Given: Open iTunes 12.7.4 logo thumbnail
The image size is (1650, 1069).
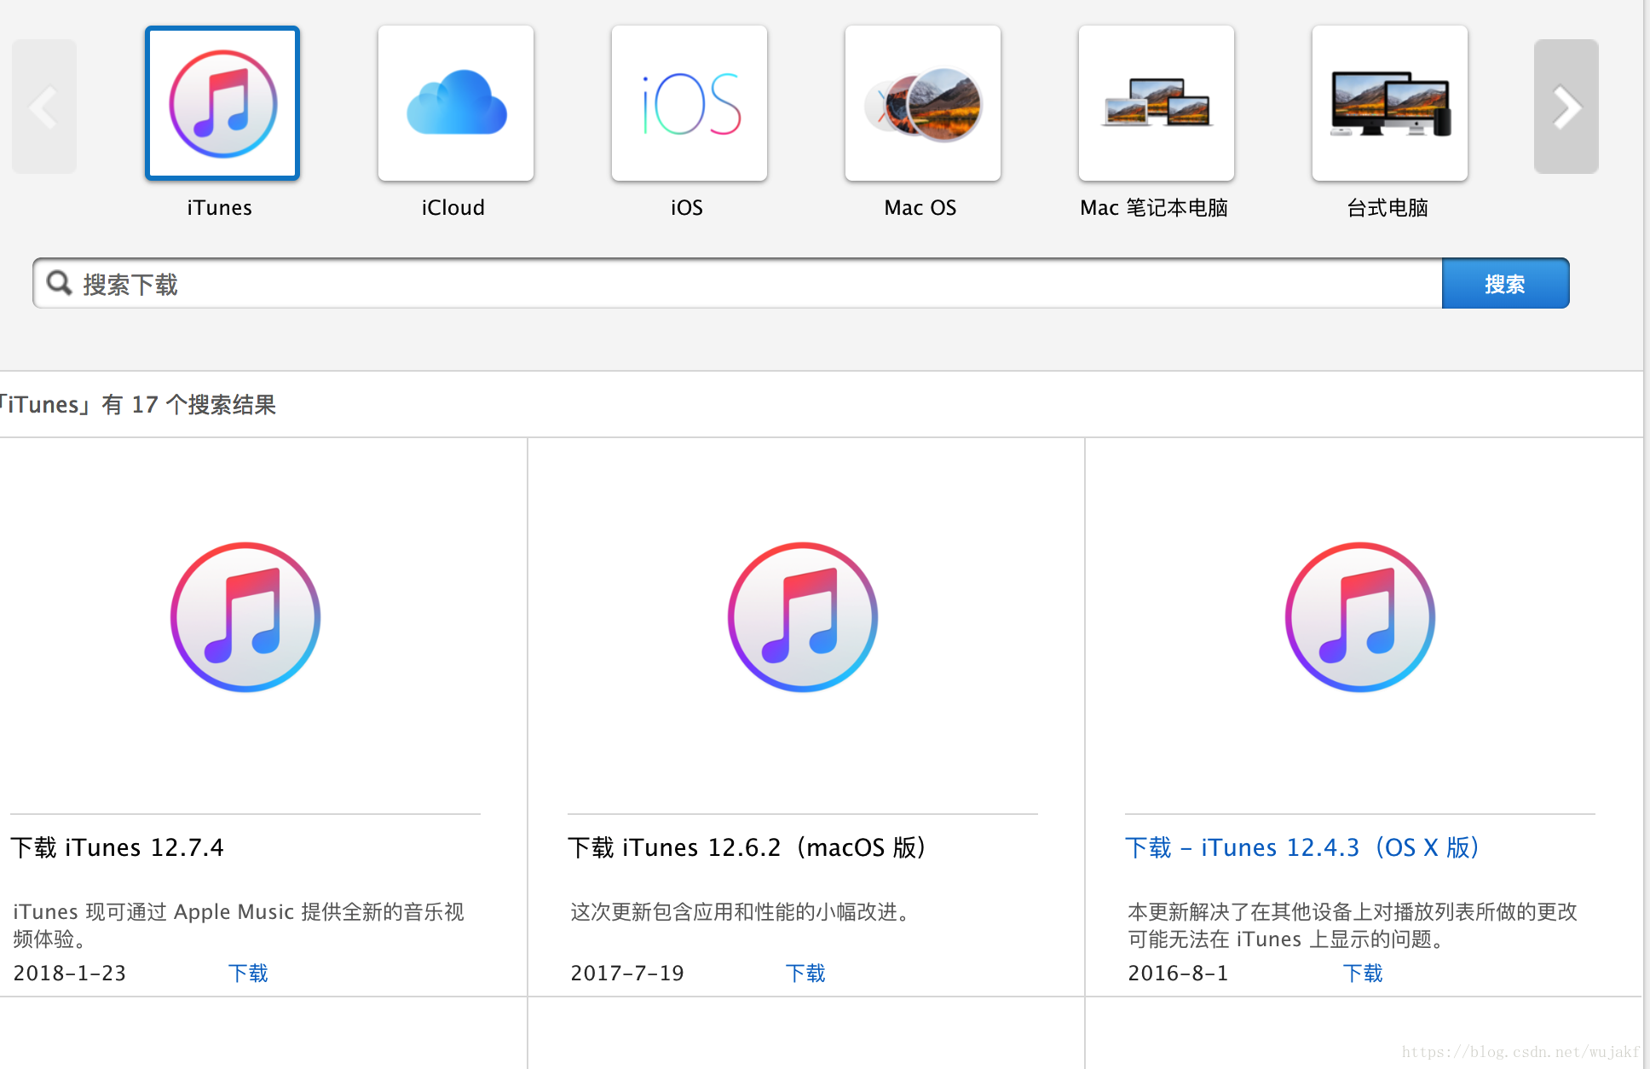Looking at the screenshot, I should [x=245, y=617].
